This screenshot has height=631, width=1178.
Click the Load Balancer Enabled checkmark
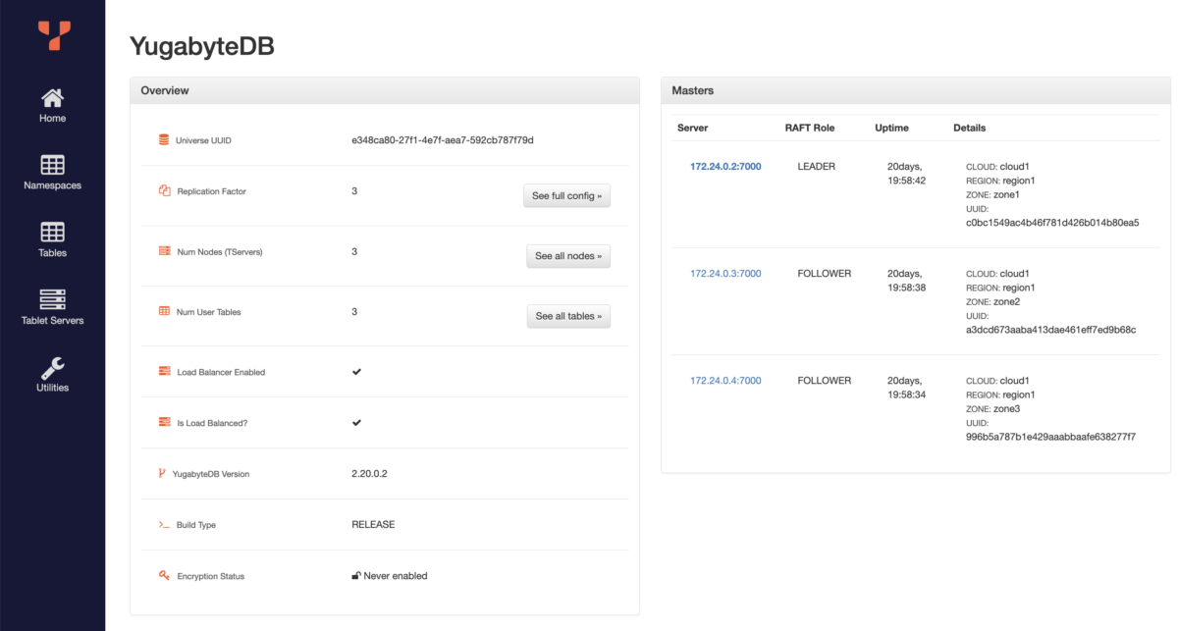tap(356, 371)
